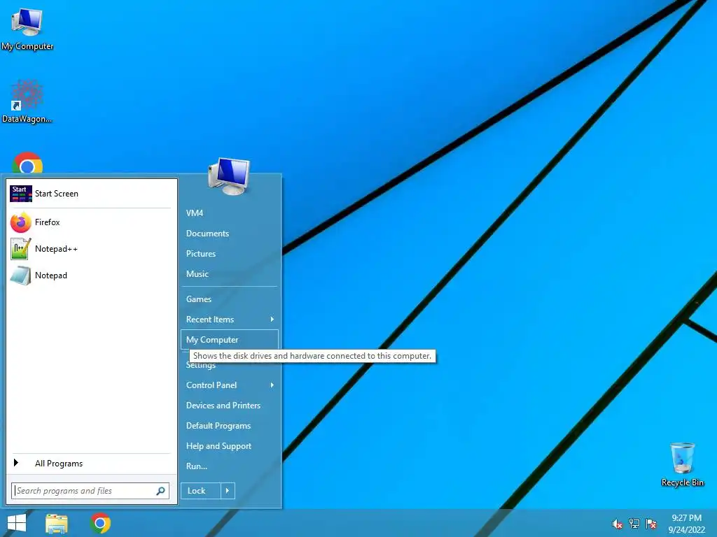Screen dimensions: 717x537
Task: Click the Recent Items label
Action: click(210, 319)
